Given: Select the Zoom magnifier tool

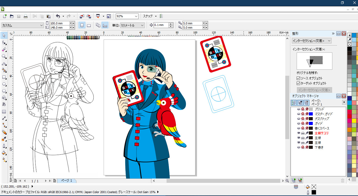Looking at the screenshot, I should 4,56.
